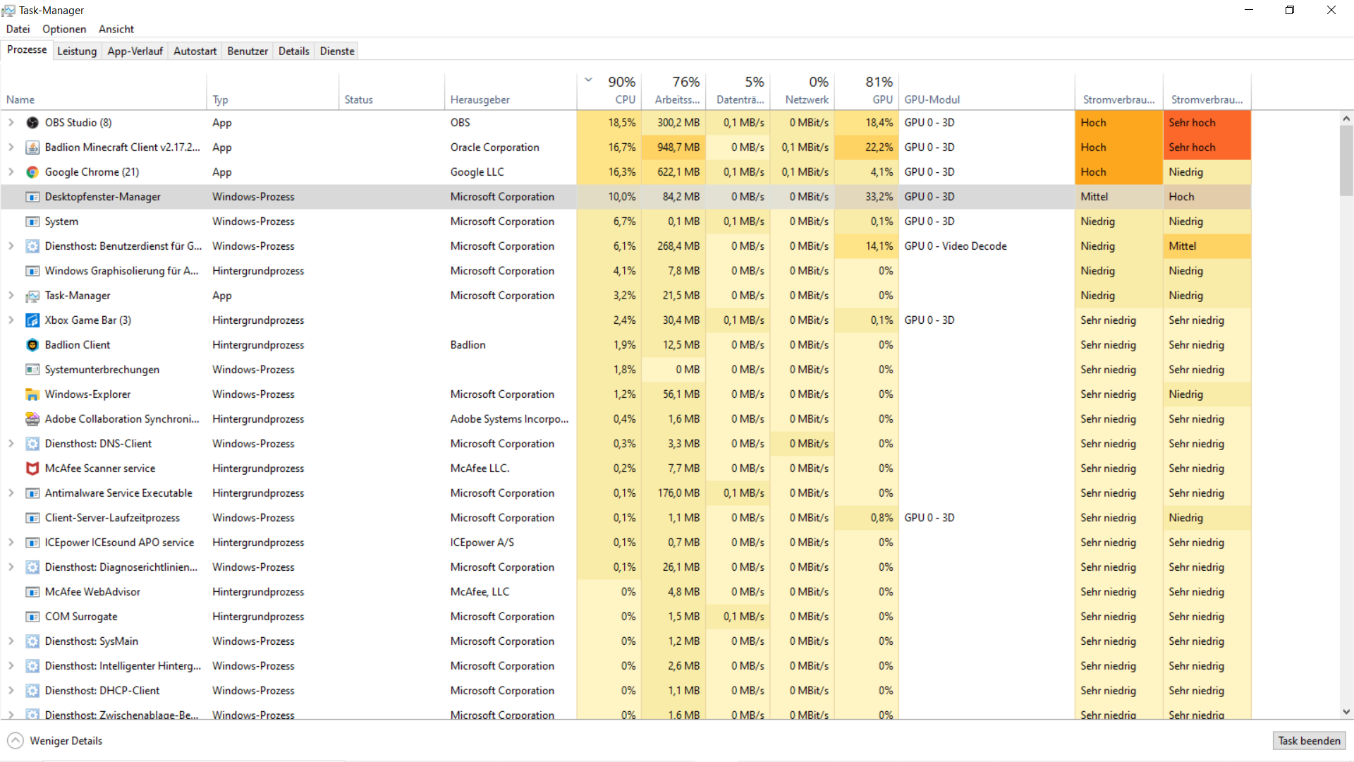Click the Google Chrome process icon
Image resolution: width=1354 pixels, height=762 pixels.
[32, 172]
